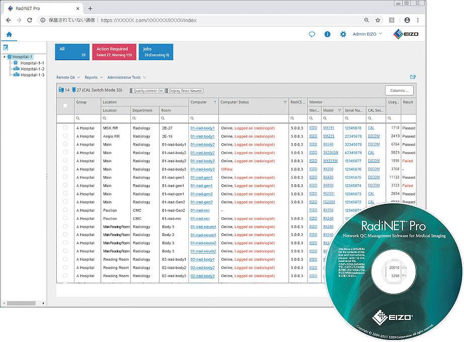The image size is (464, 342).
Task: Check the MSK RR row checkbox
Action: pyautogui.click(x=65, y=128)
